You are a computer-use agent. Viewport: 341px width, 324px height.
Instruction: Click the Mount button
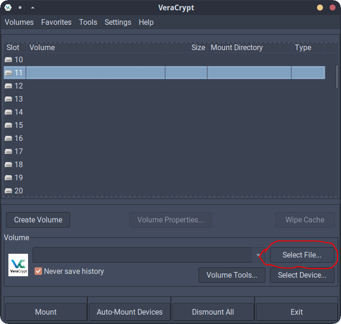46,312
